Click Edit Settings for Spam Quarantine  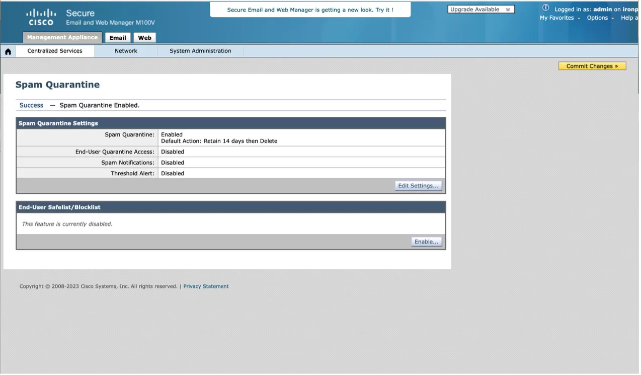[x=418, y=186]
